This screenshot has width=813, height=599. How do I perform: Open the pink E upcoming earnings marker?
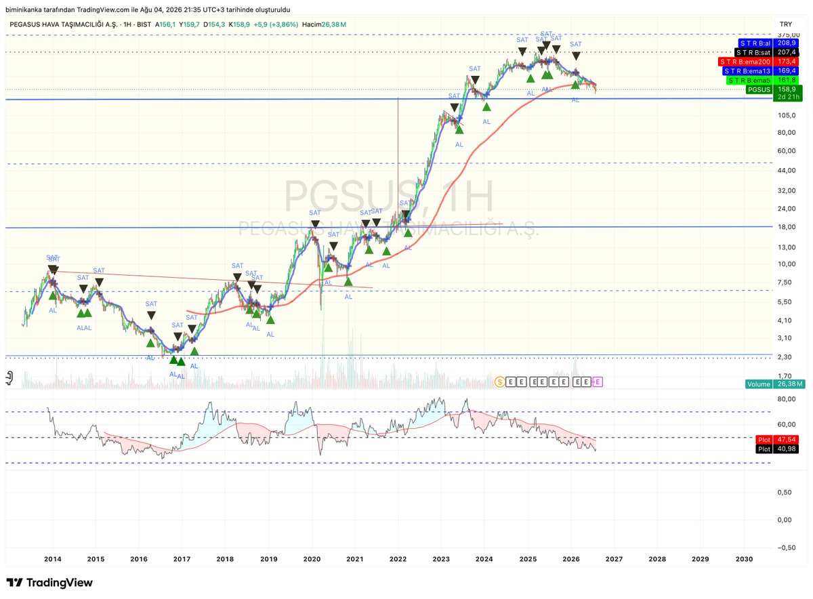[598, 382]
